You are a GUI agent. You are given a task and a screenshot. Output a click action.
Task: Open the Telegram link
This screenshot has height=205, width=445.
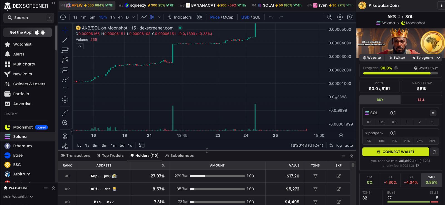[x=422, y=58]
